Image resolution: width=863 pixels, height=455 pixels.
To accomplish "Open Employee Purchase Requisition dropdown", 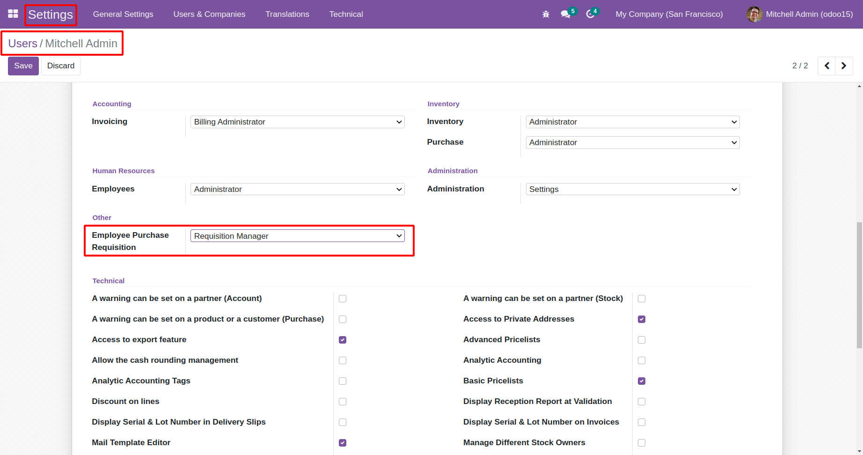I will [x=298, y=236].
